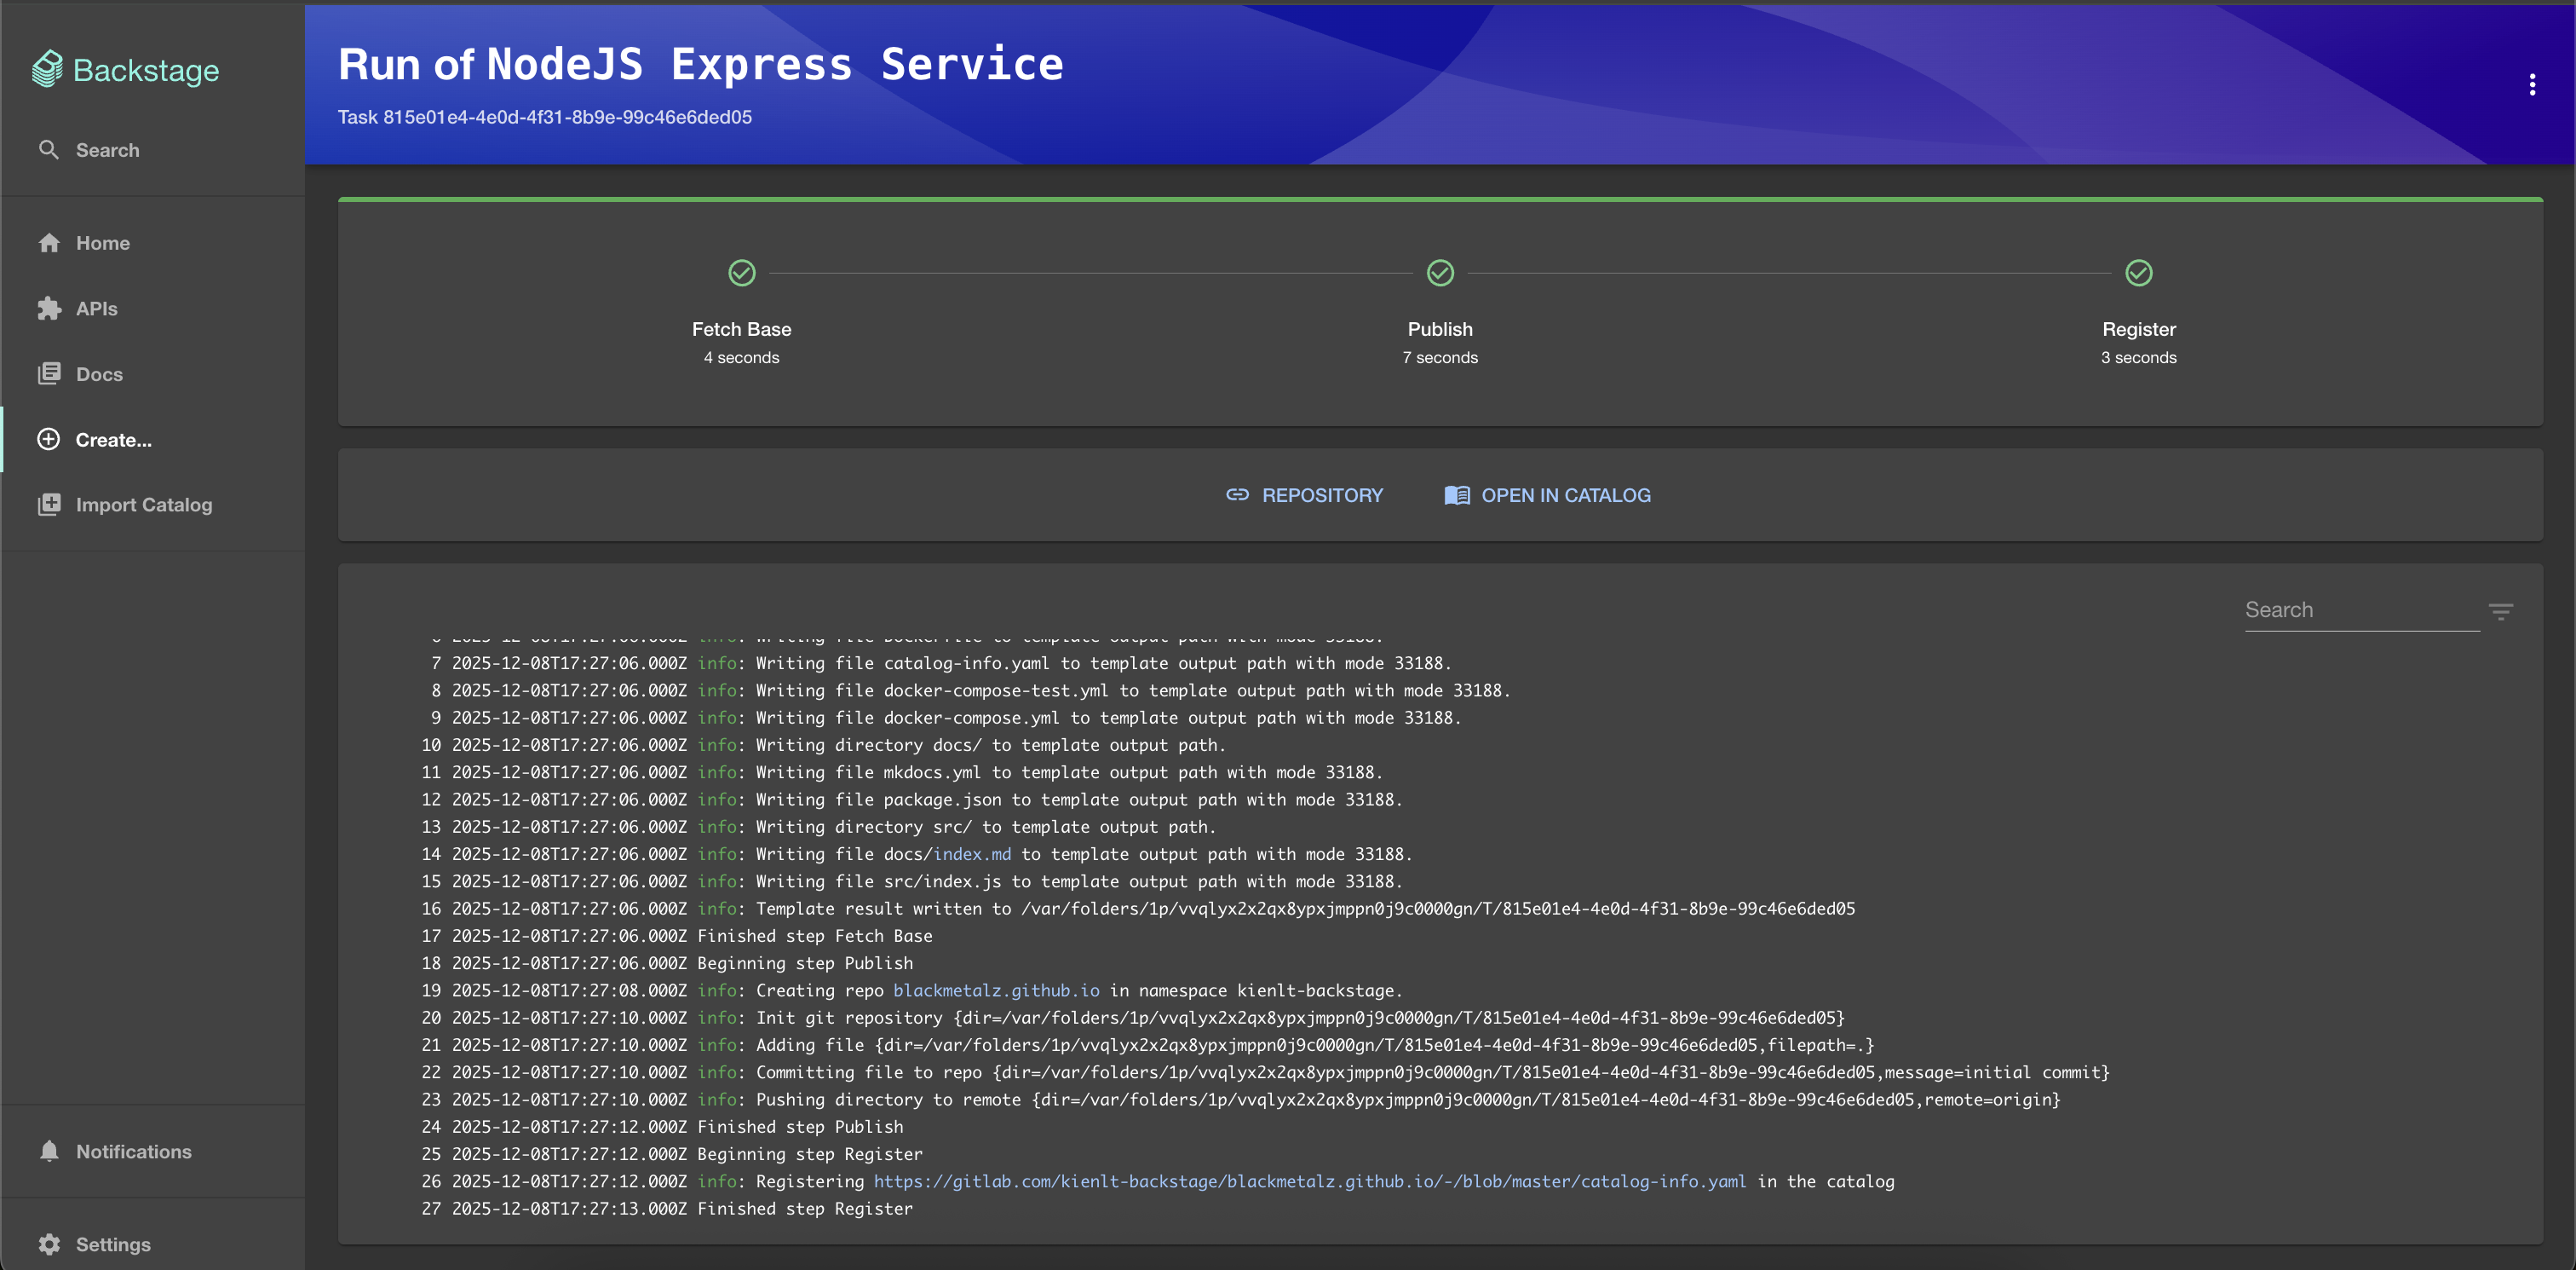
Task: Open the three-dot header menu
Action: [2532, 85]
